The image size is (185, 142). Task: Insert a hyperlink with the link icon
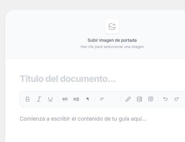tap(128, 99)
